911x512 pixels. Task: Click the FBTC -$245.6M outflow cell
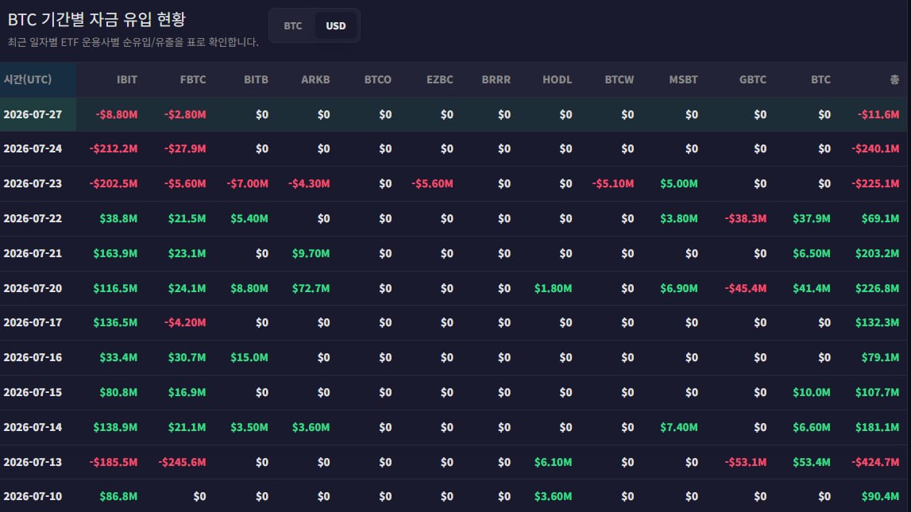[182, 462]
